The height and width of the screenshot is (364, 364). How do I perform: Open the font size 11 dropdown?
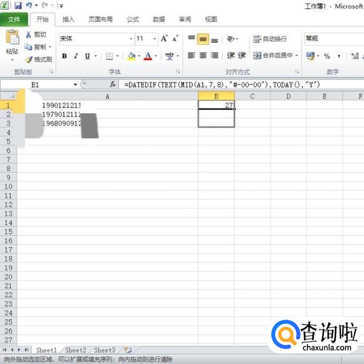click(155, 38)
